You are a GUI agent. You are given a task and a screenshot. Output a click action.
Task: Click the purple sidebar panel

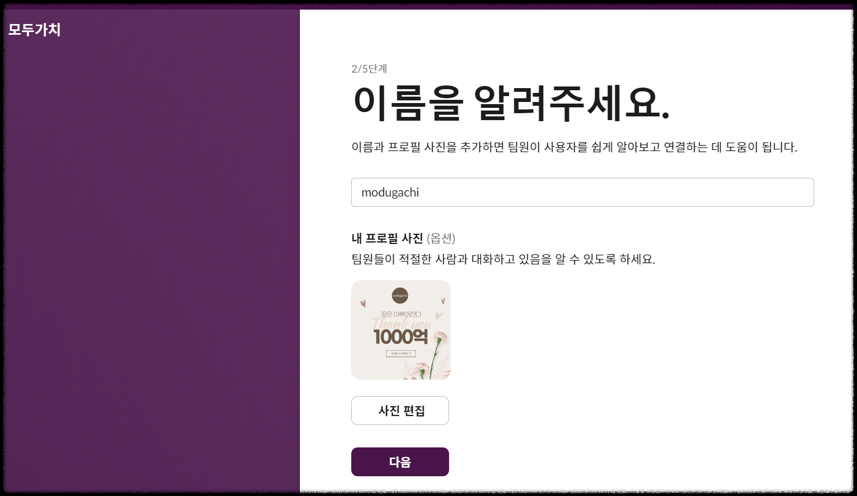click(150, 248)
